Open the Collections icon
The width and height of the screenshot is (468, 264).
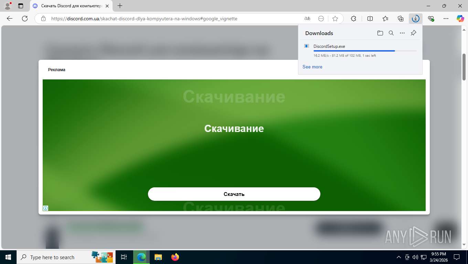[x=401, y=19]
